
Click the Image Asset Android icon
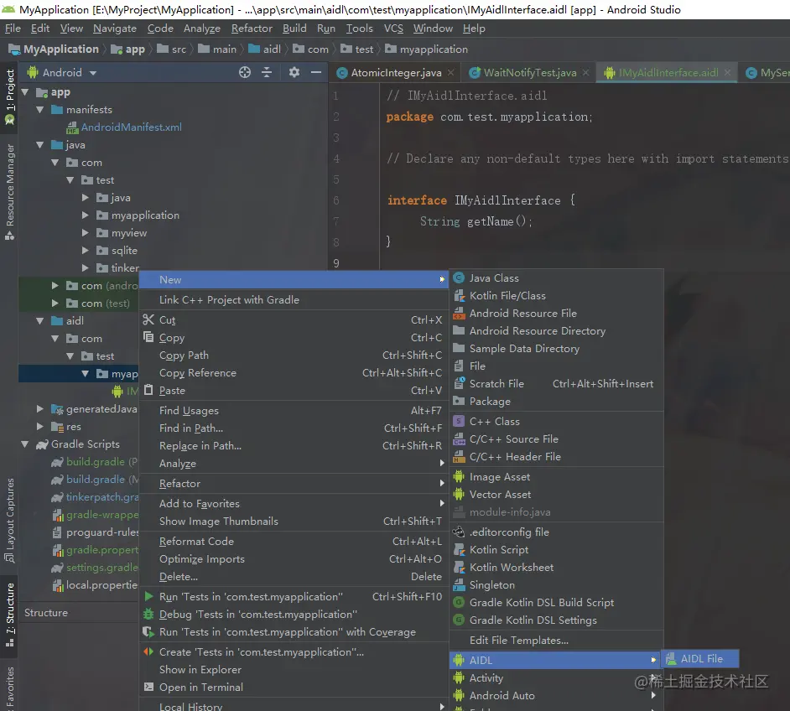[x=459, y=476]
